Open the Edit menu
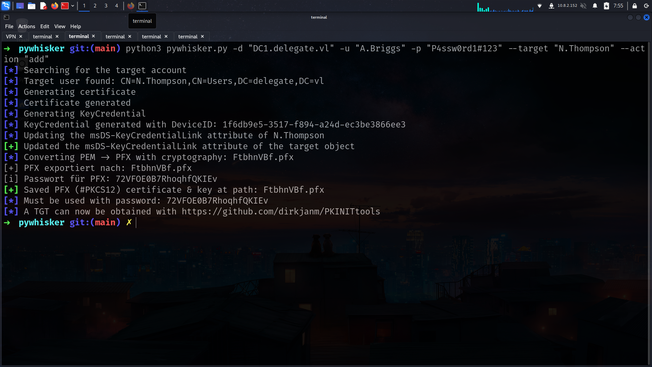This screenshot has height=367, width=652. click(44, 27)
